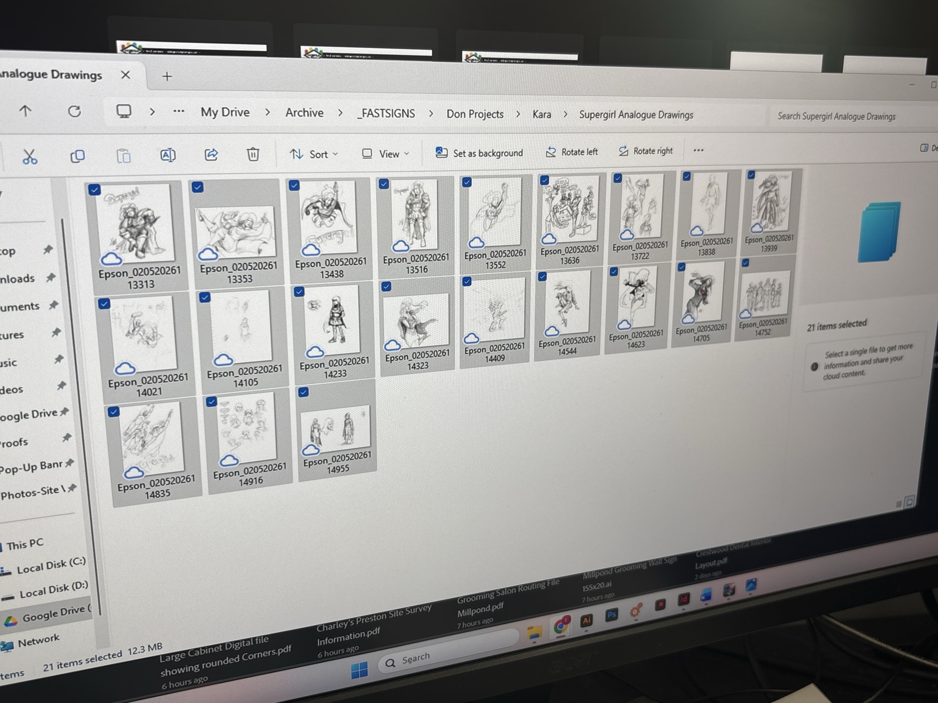
Task: Click the Up directory arrow
Action: (x=25, y=111)
